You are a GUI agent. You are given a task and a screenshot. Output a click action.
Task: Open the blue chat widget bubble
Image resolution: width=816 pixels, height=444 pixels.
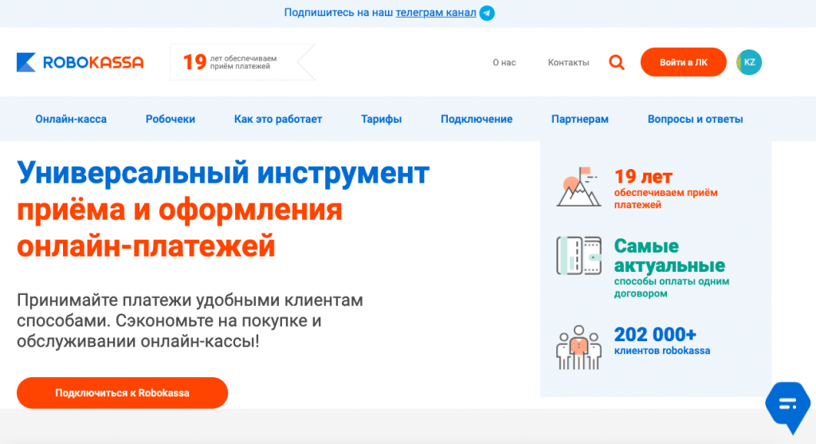788,407
